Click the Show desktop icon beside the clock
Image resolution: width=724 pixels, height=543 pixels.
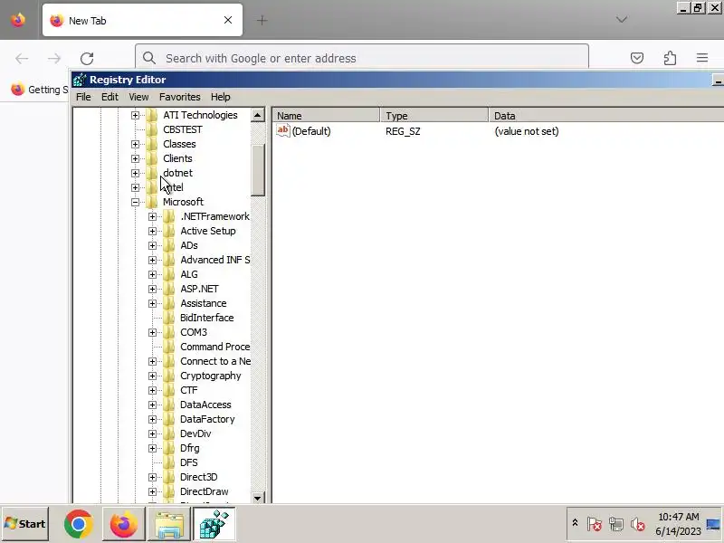coord(713,524)
